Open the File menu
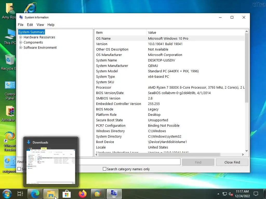Screen dimensions: 266x199 (x=21, y=25)
